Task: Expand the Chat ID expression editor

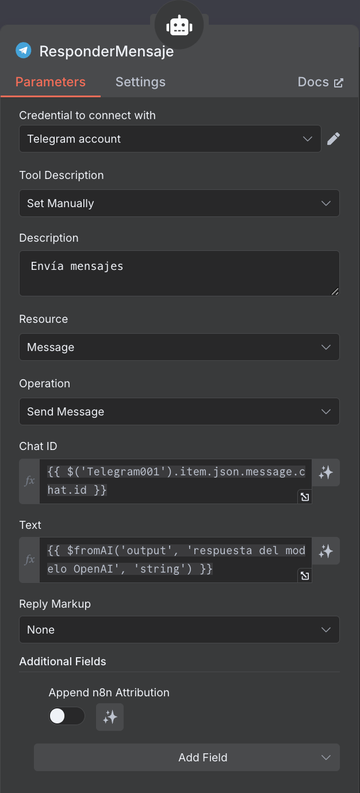Action: click(x=305, y=497)
